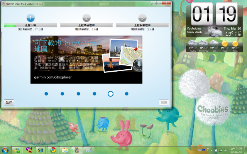Viewport: 247px width, 154px height.
Task: Click the keyboard input method tray icon
Action: pos(200,150)
